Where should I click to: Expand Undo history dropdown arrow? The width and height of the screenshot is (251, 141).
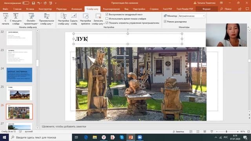(x=42, y=3)
